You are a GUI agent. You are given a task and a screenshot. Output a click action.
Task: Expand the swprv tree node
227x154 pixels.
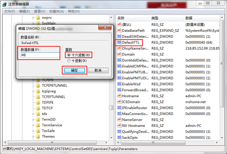[x=33, y=18]
